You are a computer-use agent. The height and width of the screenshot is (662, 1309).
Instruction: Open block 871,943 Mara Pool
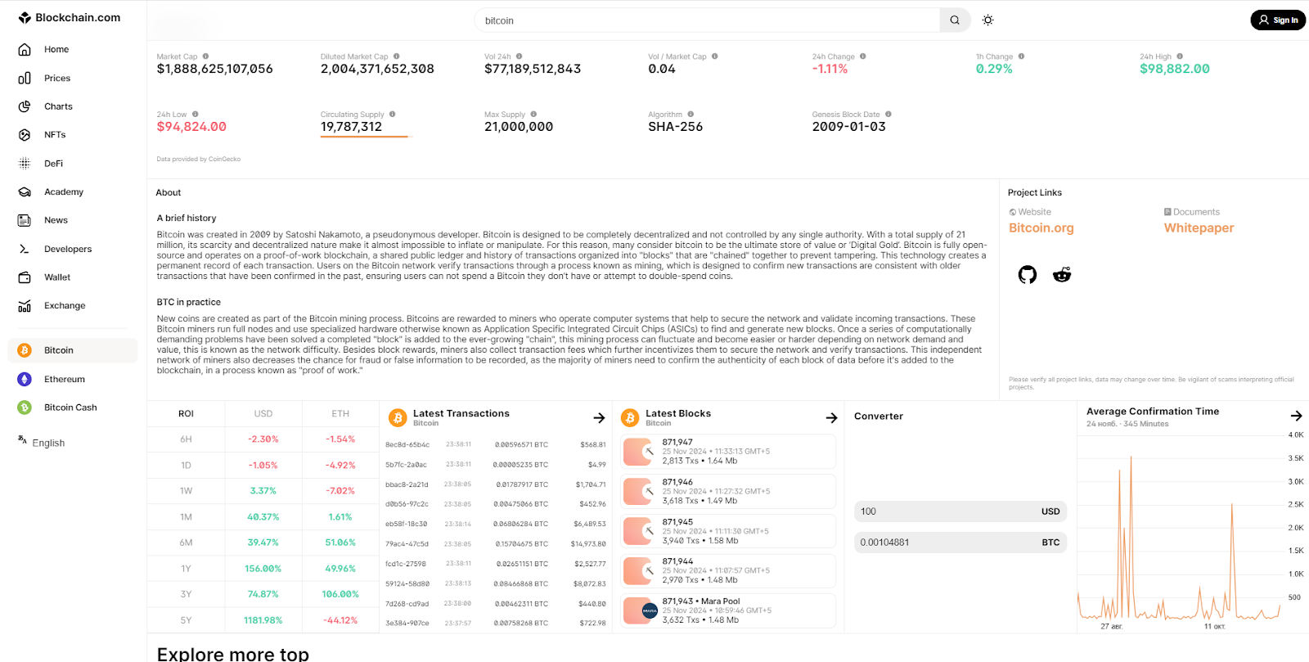(x=728, y=610)
